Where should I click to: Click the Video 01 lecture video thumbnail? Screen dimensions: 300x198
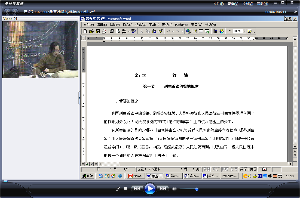[40, 50]
